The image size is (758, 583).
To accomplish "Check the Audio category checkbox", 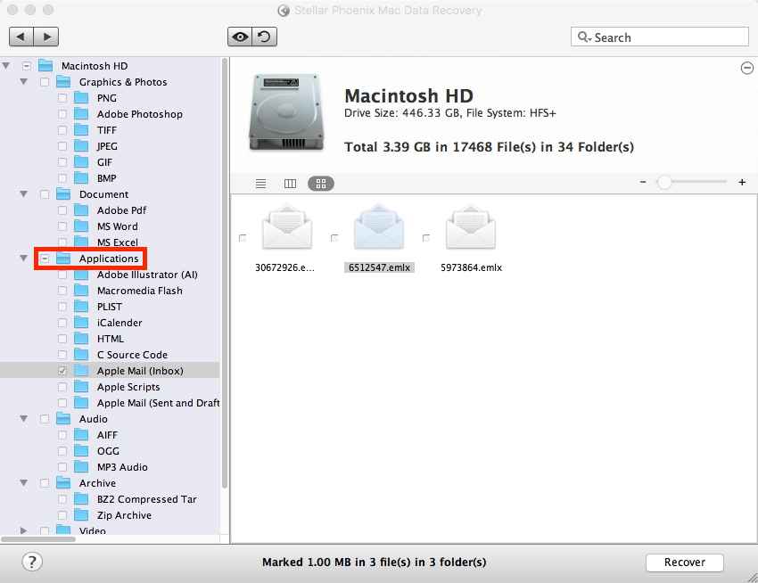I will pos(45,419).
